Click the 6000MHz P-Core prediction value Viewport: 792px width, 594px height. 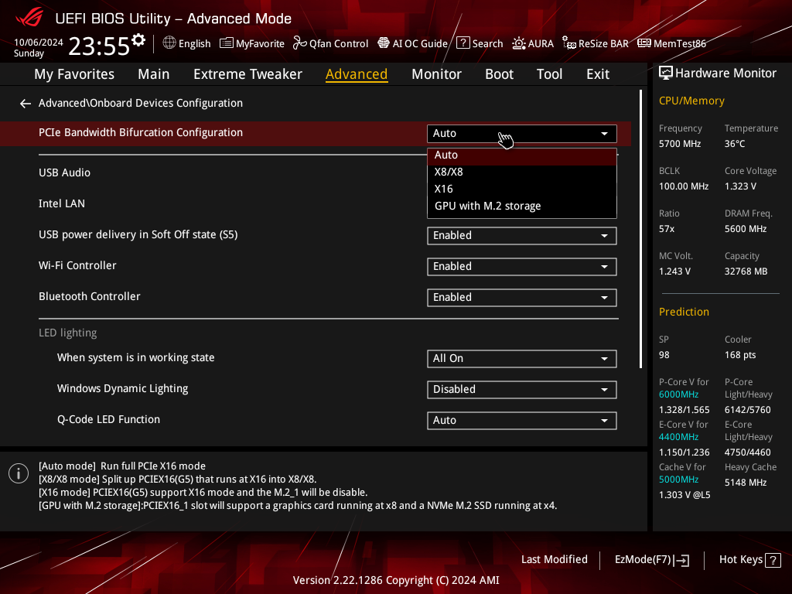point(678,394)
